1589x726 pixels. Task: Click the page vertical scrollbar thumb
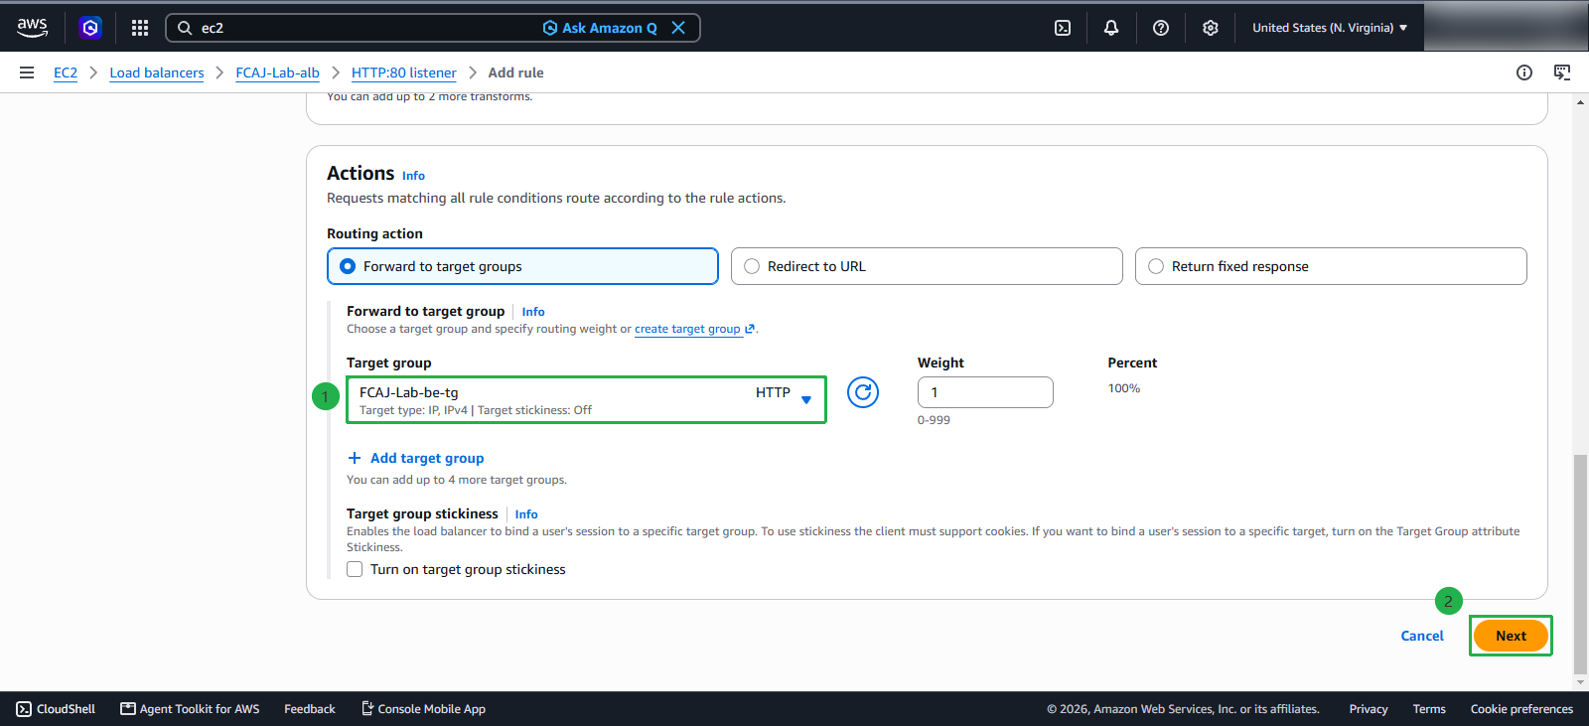(x=1580, y=563)
